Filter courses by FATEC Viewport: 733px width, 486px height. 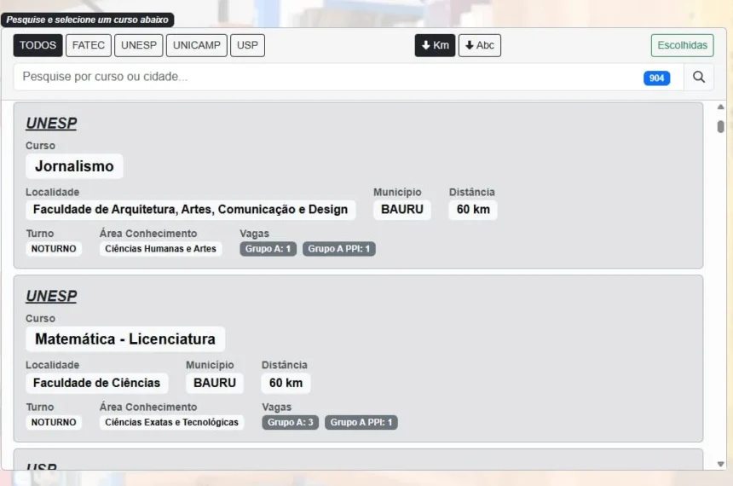(x=89, y=45)
